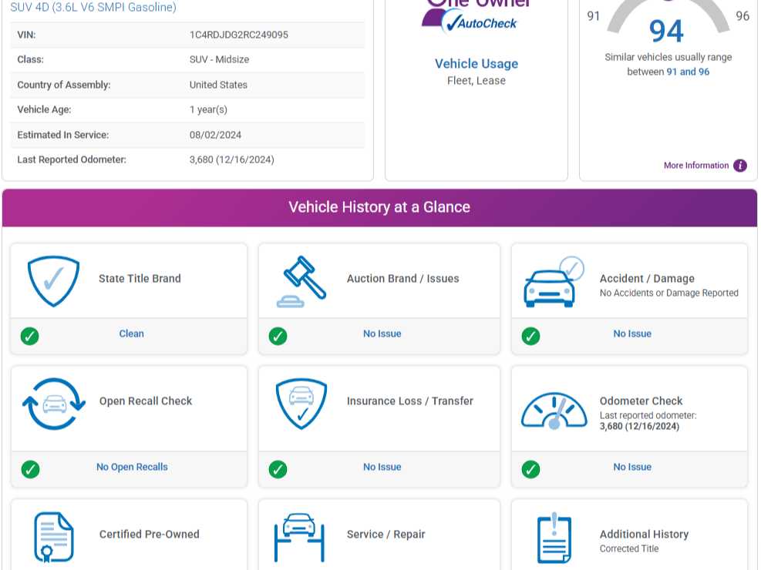Click green checkmark in Accident / Damage card

(x=530, y=336)
